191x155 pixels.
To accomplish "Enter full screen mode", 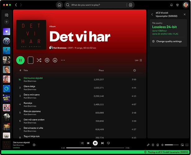I will (187, 145).
